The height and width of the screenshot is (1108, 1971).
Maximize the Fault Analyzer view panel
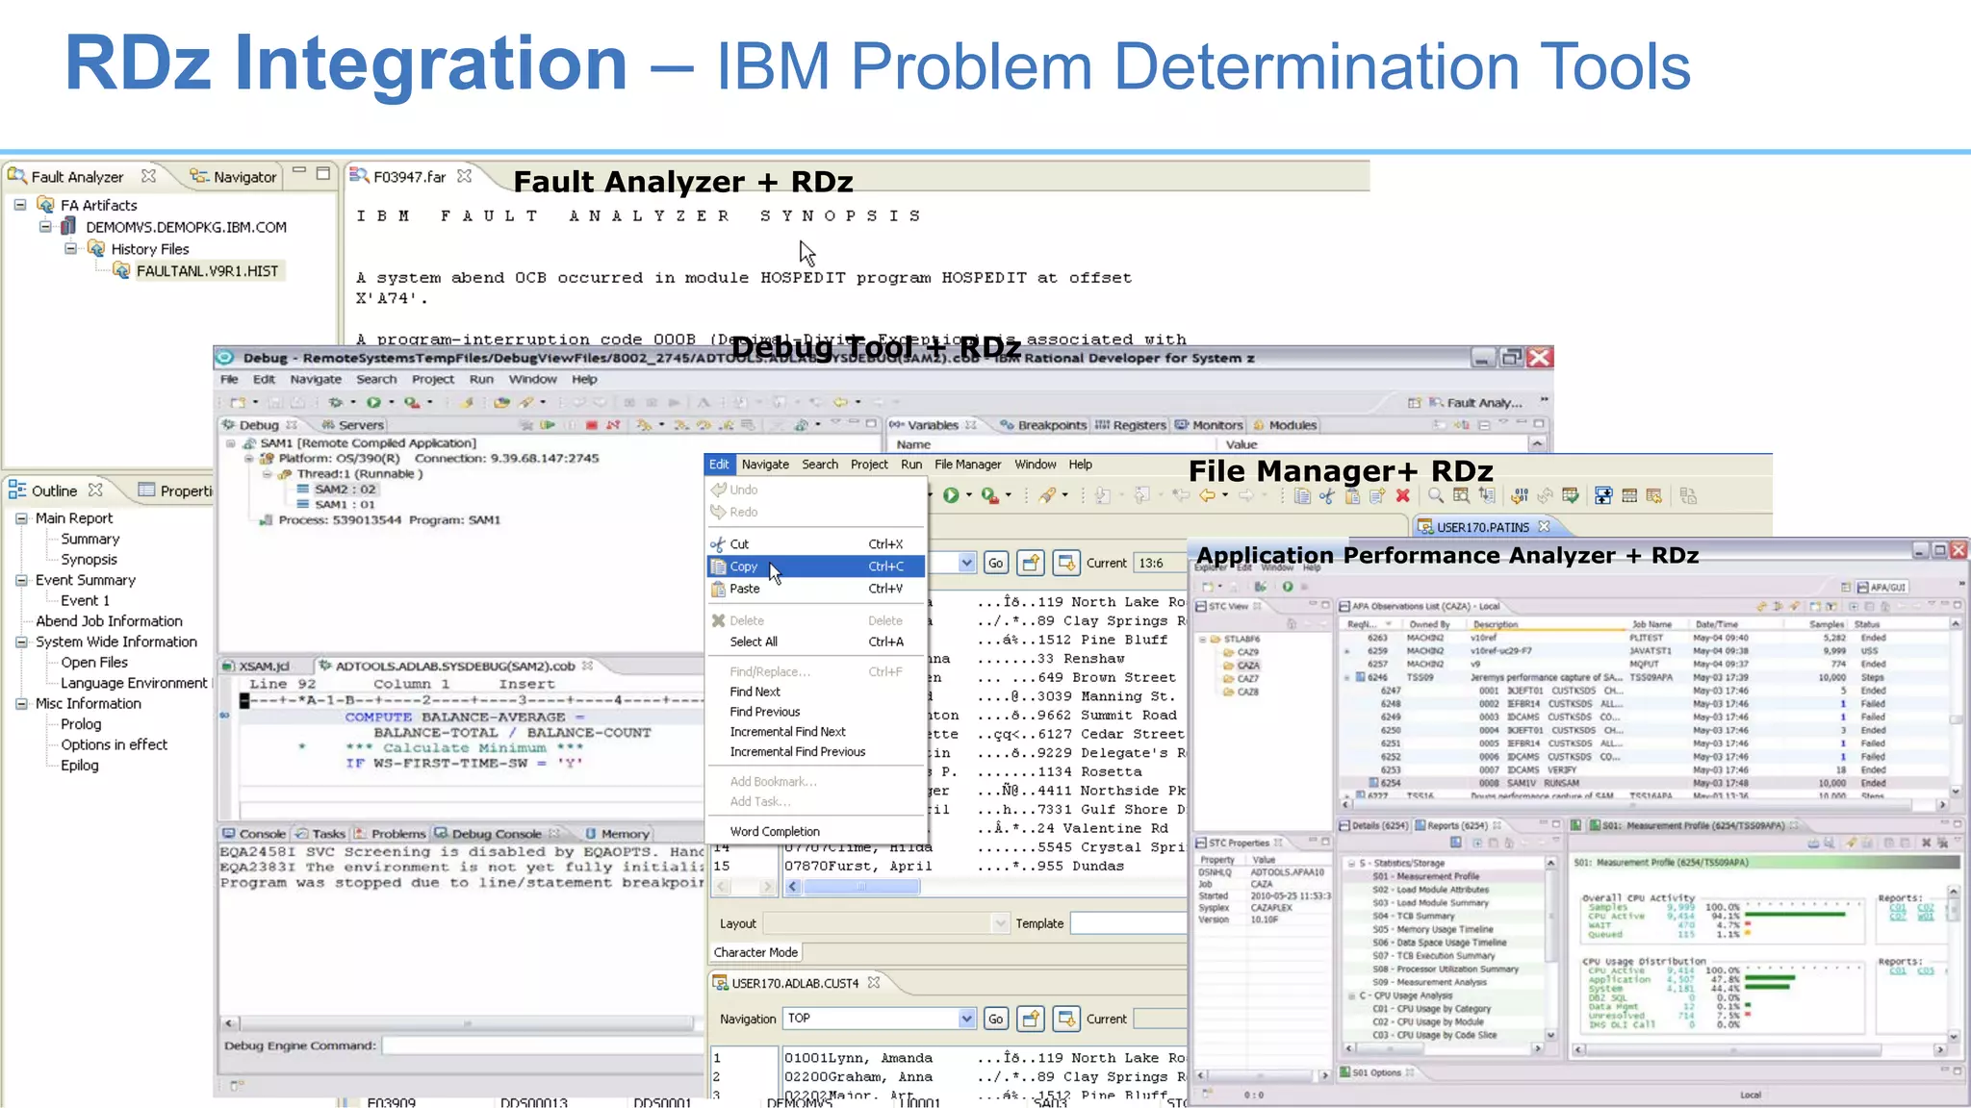tap(323, 173)
